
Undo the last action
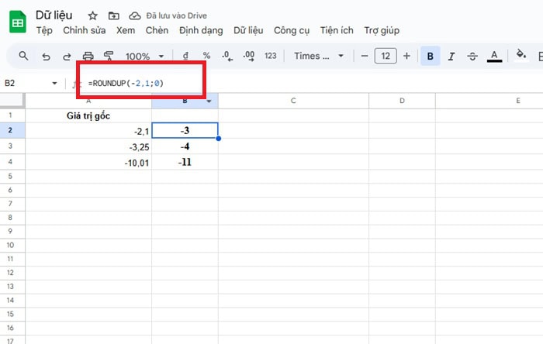point(46,56)
